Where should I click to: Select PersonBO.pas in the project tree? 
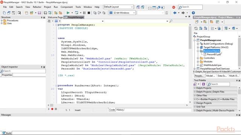(x=214, y=54)
